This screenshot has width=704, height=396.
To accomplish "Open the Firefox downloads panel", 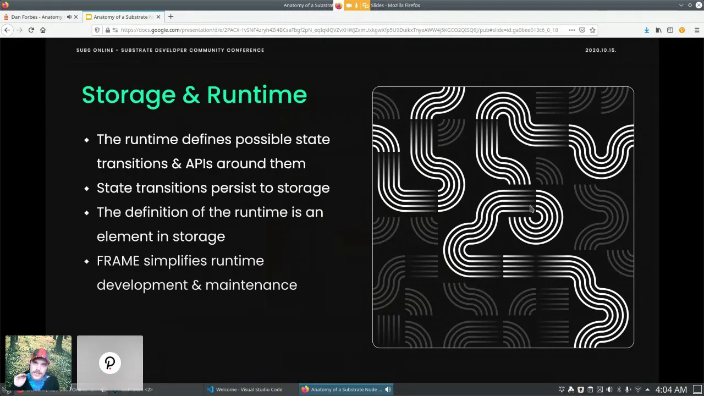I will point(647,30).
